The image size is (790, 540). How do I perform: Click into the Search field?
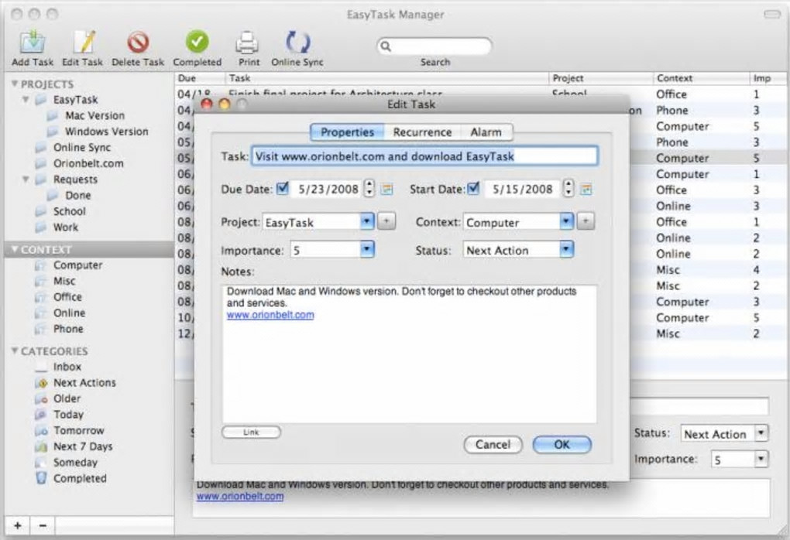434,46
